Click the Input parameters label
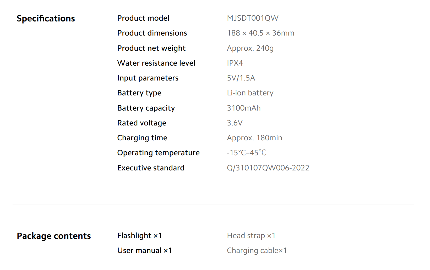Image resolution: width=430 pixels, height=270 pixels. 148,78
